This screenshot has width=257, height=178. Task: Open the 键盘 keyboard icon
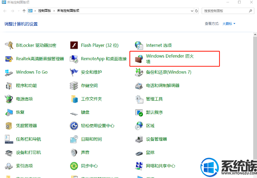74,113
